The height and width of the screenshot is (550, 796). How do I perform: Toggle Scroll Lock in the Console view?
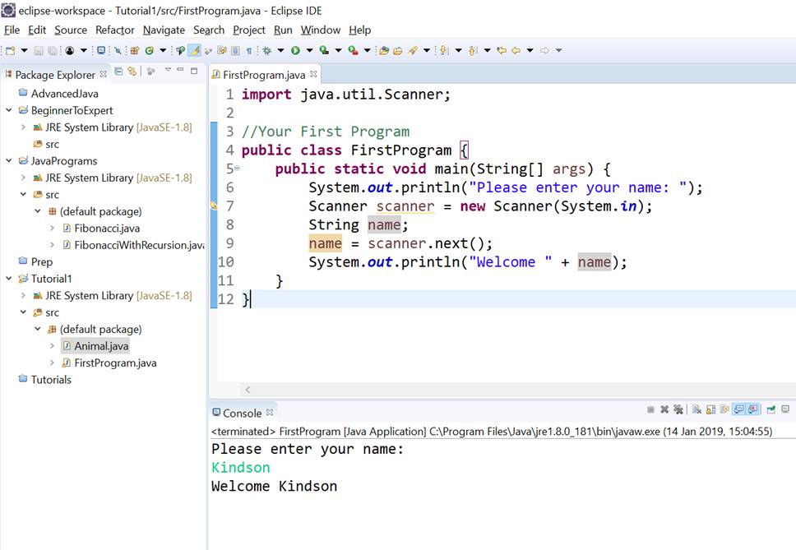point(710,409)
